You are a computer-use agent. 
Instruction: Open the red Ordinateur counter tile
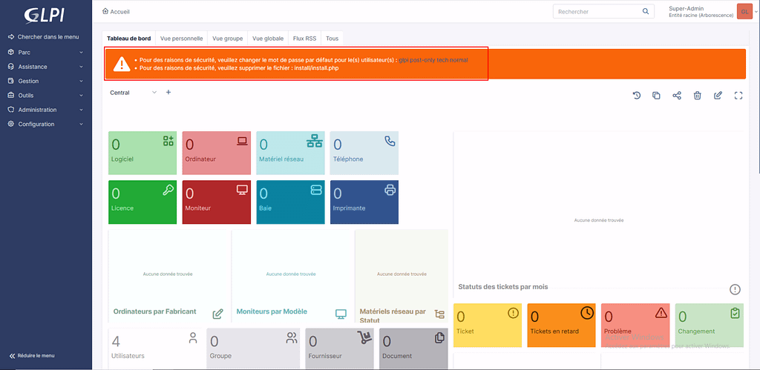pyautogui.click(x=216, y=153)
